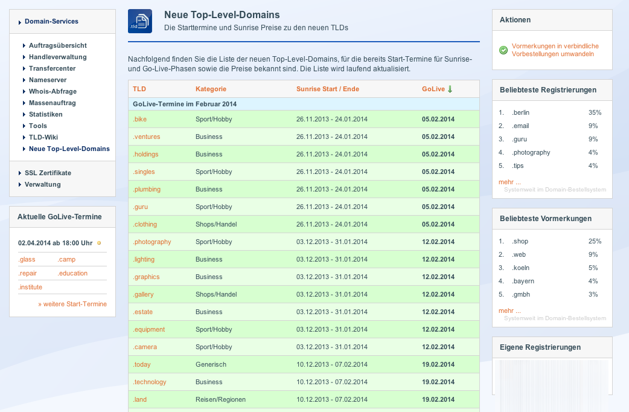Viewport: 629px width, 412px height.
Task: Open the .photography TLD in the table
Action: pyautogui.click(x=152, y=242)
